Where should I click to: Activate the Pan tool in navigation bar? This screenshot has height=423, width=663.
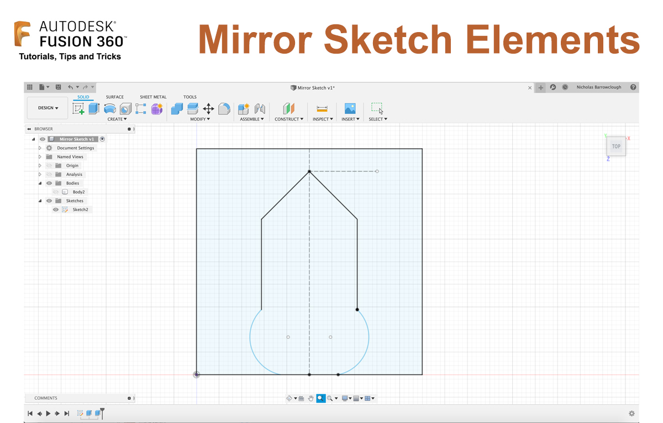click(x=311, y=398)
